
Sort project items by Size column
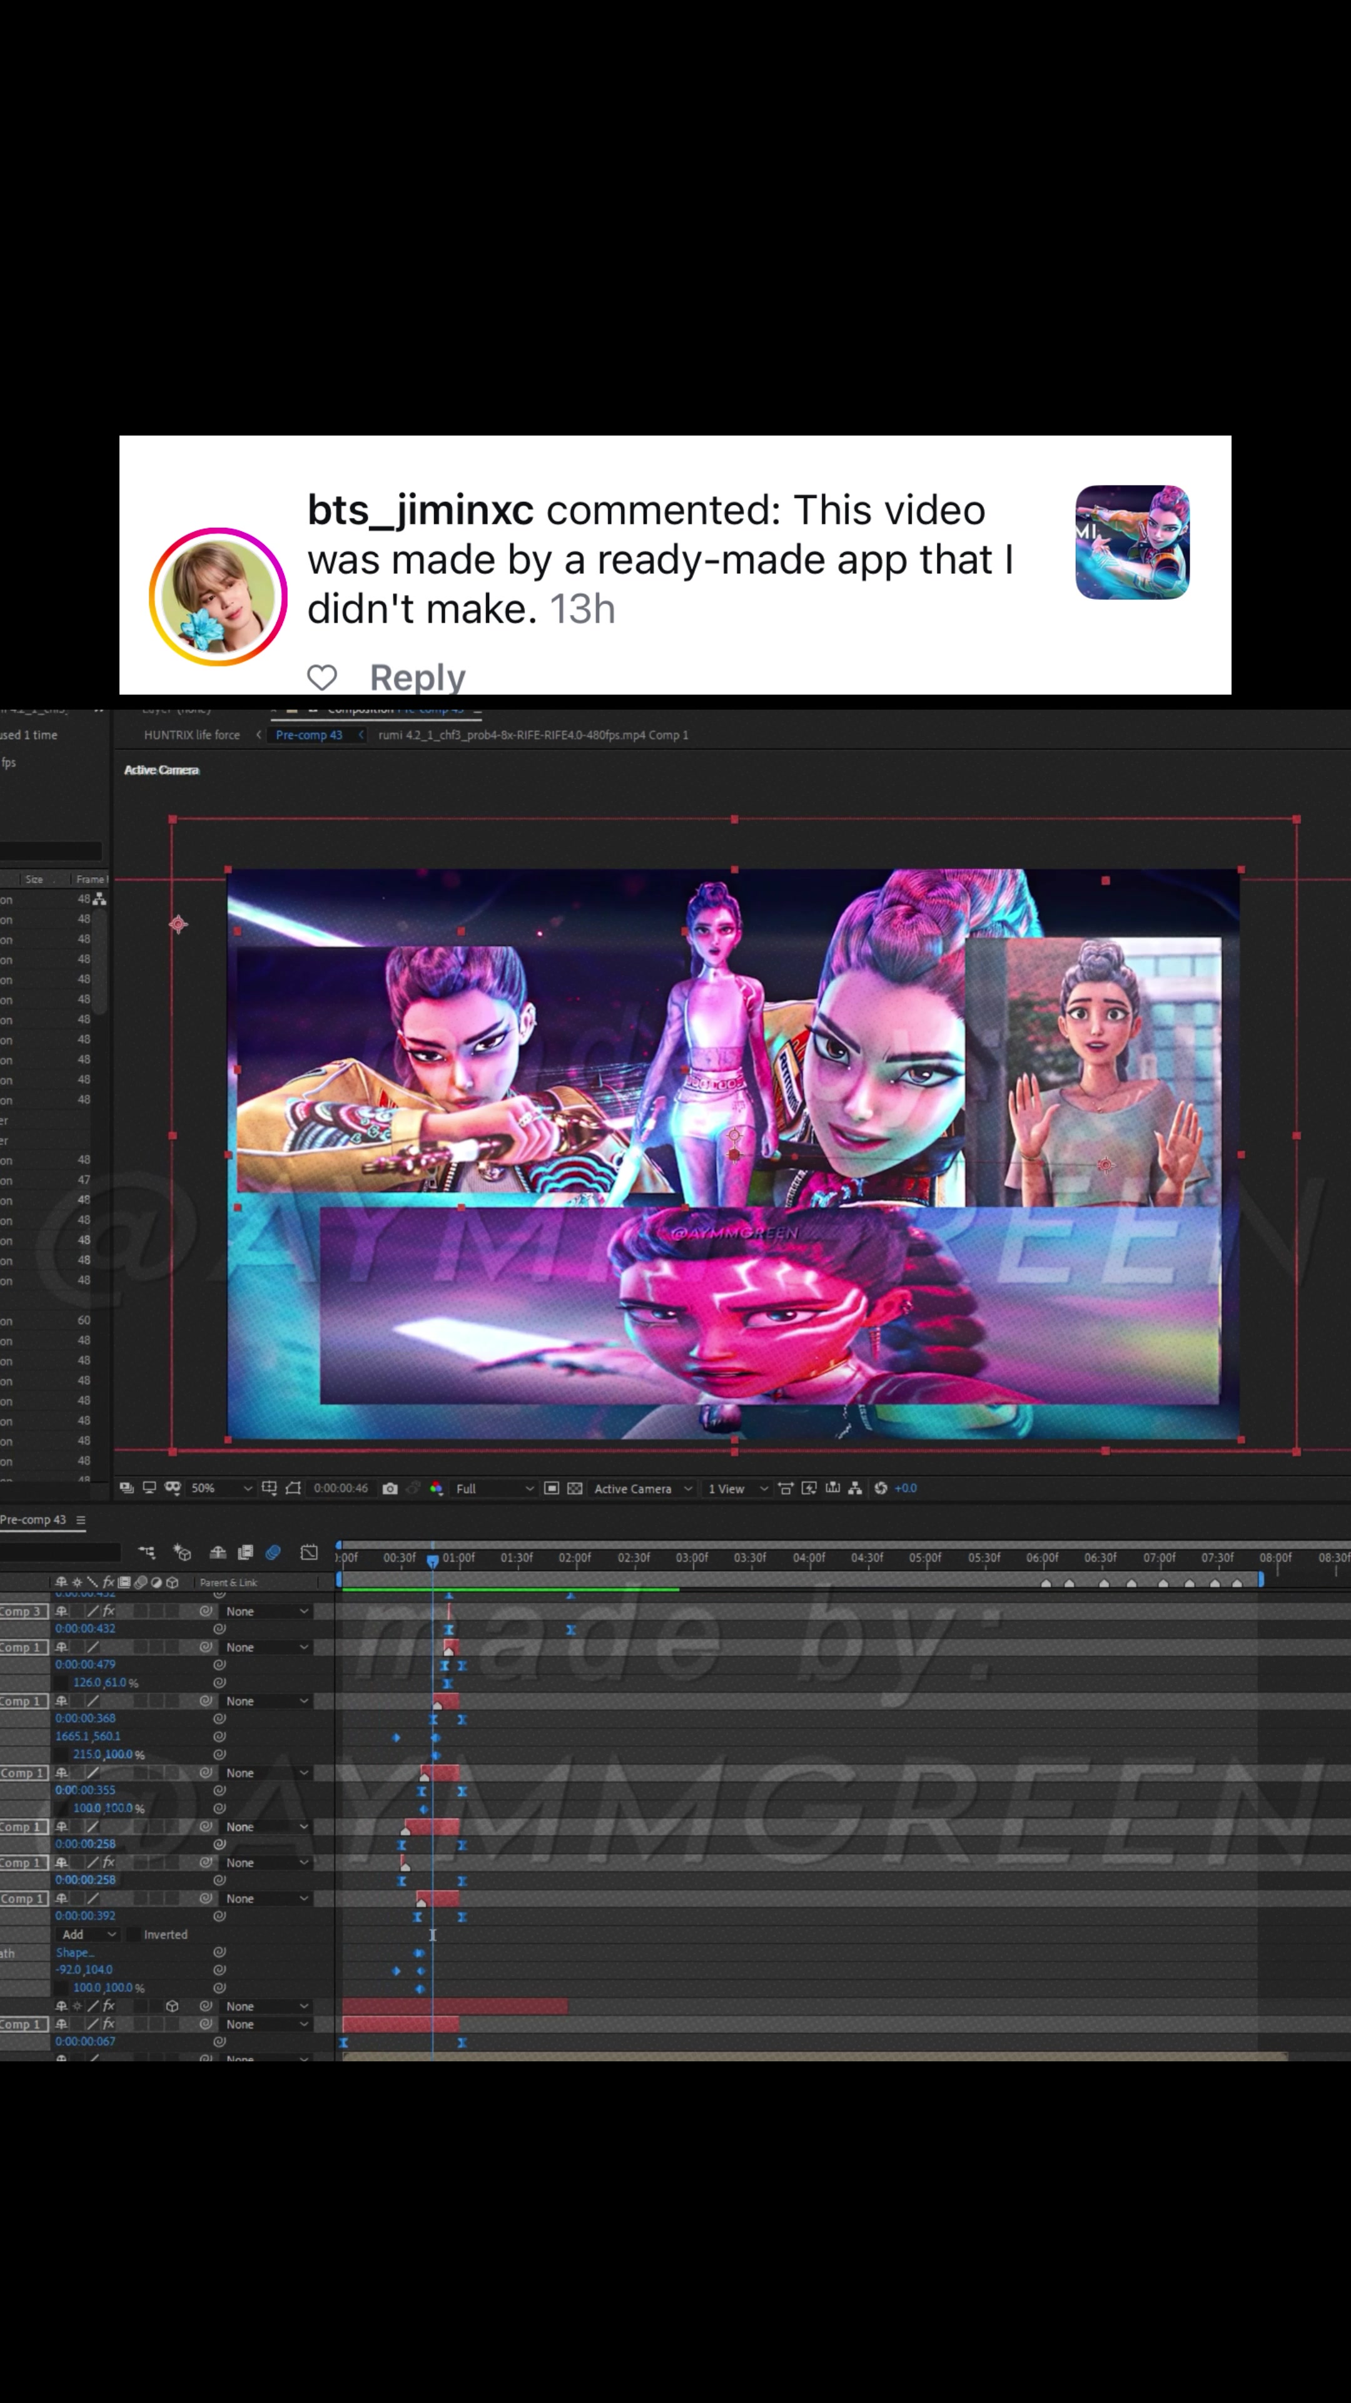click(x=34, y=879)
